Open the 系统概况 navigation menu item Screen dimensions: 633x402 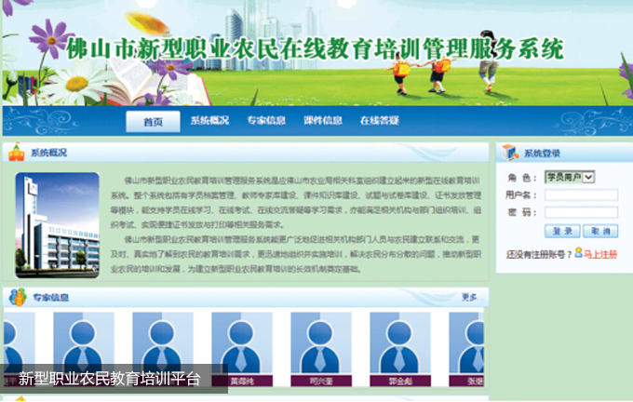209,121
